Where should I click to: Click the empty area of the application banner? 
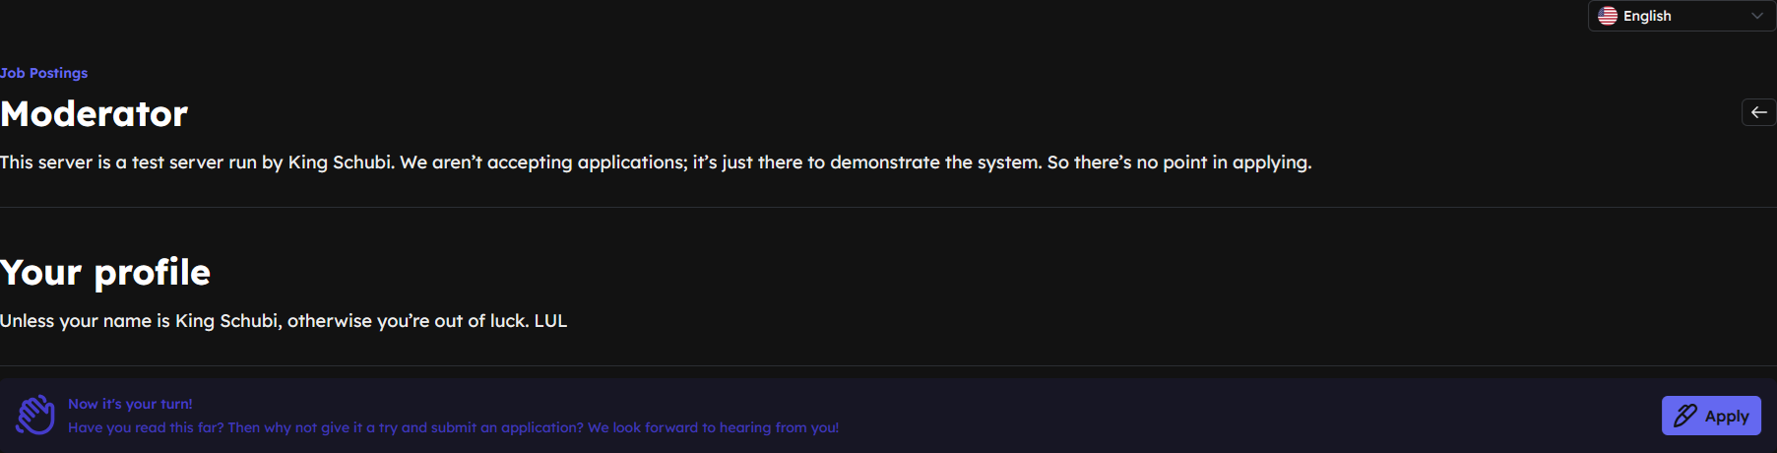(1250, 416)
